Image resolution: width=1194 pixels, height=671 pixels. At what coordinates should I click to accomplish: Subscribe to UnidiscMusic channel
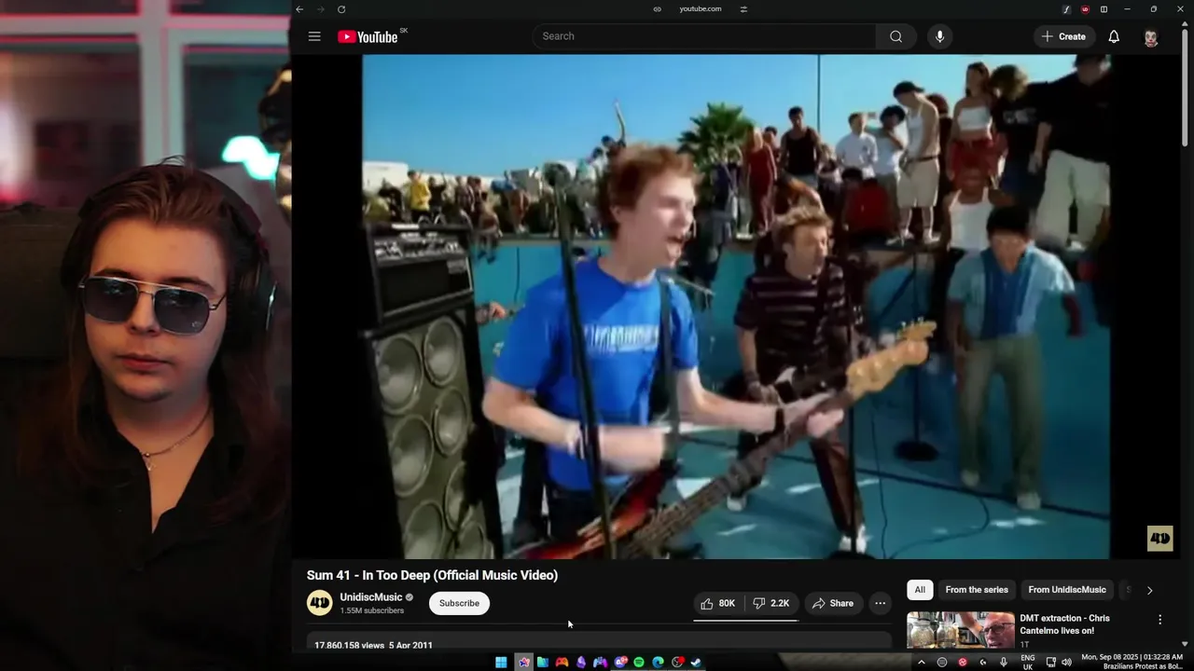[x=459, y=603]
